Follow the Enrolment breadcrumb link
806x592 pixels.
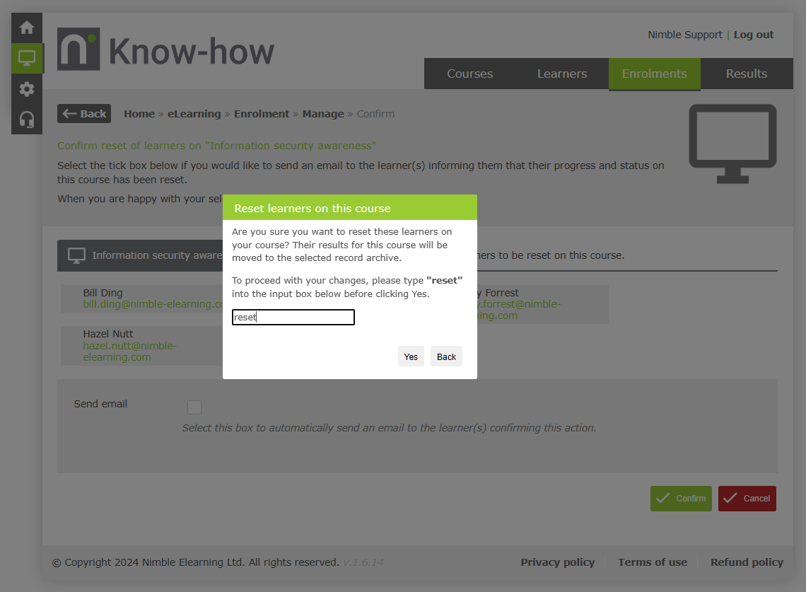coord(262,114)
